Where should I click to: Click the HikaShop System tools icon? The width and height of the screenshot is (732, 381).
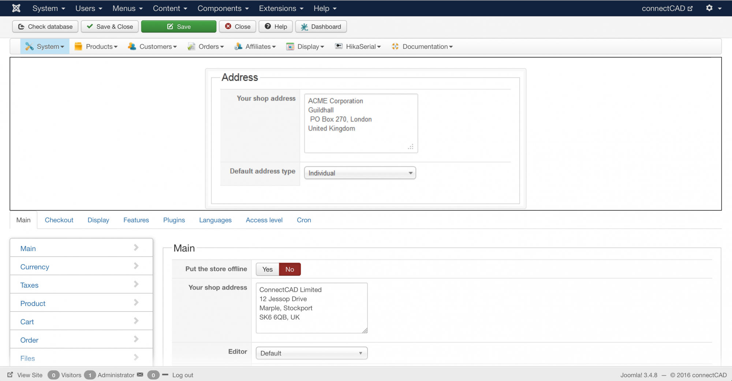pyautogui.click(x=29, y=46)
